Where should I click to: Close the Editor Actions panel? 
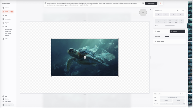[x=182, y=94]
